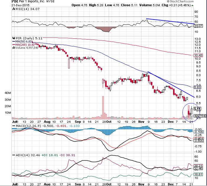Click the 10M label on the volume axis
Image resolution: width=207 pixels, height=186 pixels.
[x=8, y=113]
